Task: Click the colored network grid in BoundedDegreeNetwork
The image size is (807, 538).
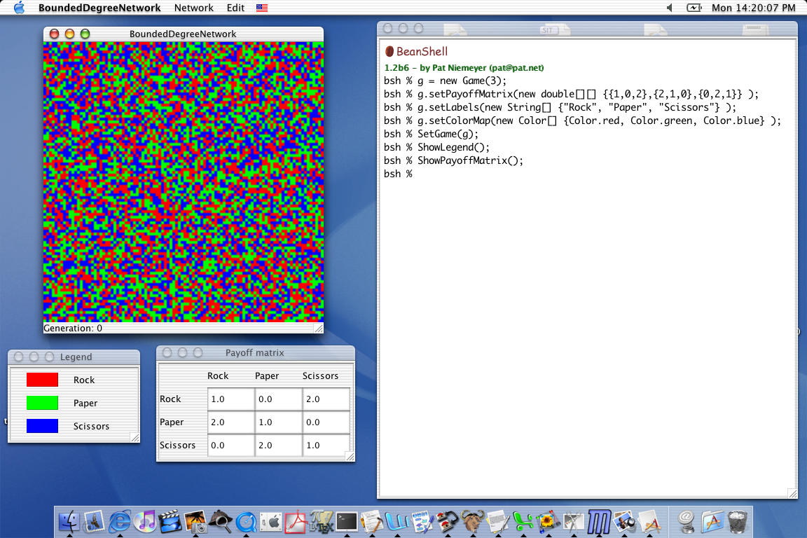Action: click(184, 181)
